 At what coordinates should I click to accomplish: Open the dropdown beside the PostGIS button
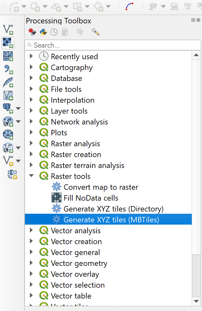(x=18, y=108)
